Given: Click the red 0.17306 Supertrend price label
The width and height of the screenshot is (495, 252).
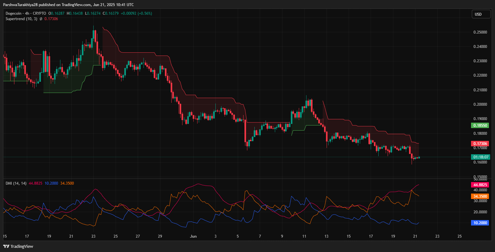Looking at the screenshot, I should 480,144.
